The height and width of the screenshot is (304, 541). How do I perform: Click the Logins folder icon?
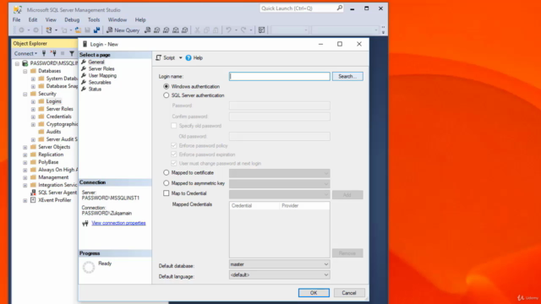(x=41, y=101)
